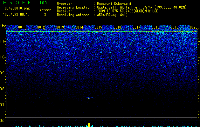Click the 'Ovserver' field label
Viewport: 200px width, 127px height.
pos(65,3)
